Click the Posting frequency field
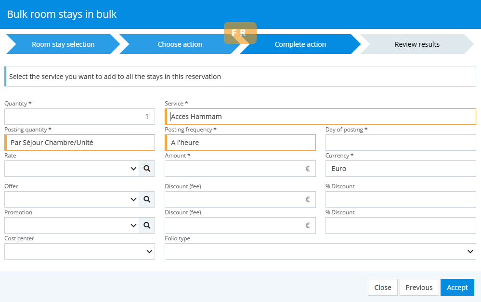 pos(240,143)
